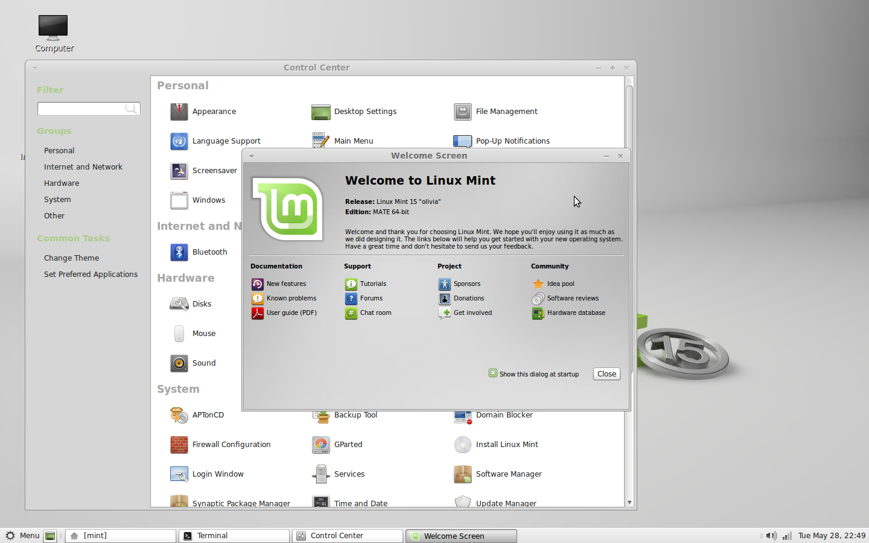Image resolution: width=869 pixels, height=543 pixels.
Task: Click volume icon in system tray
Action: point(771,536)
